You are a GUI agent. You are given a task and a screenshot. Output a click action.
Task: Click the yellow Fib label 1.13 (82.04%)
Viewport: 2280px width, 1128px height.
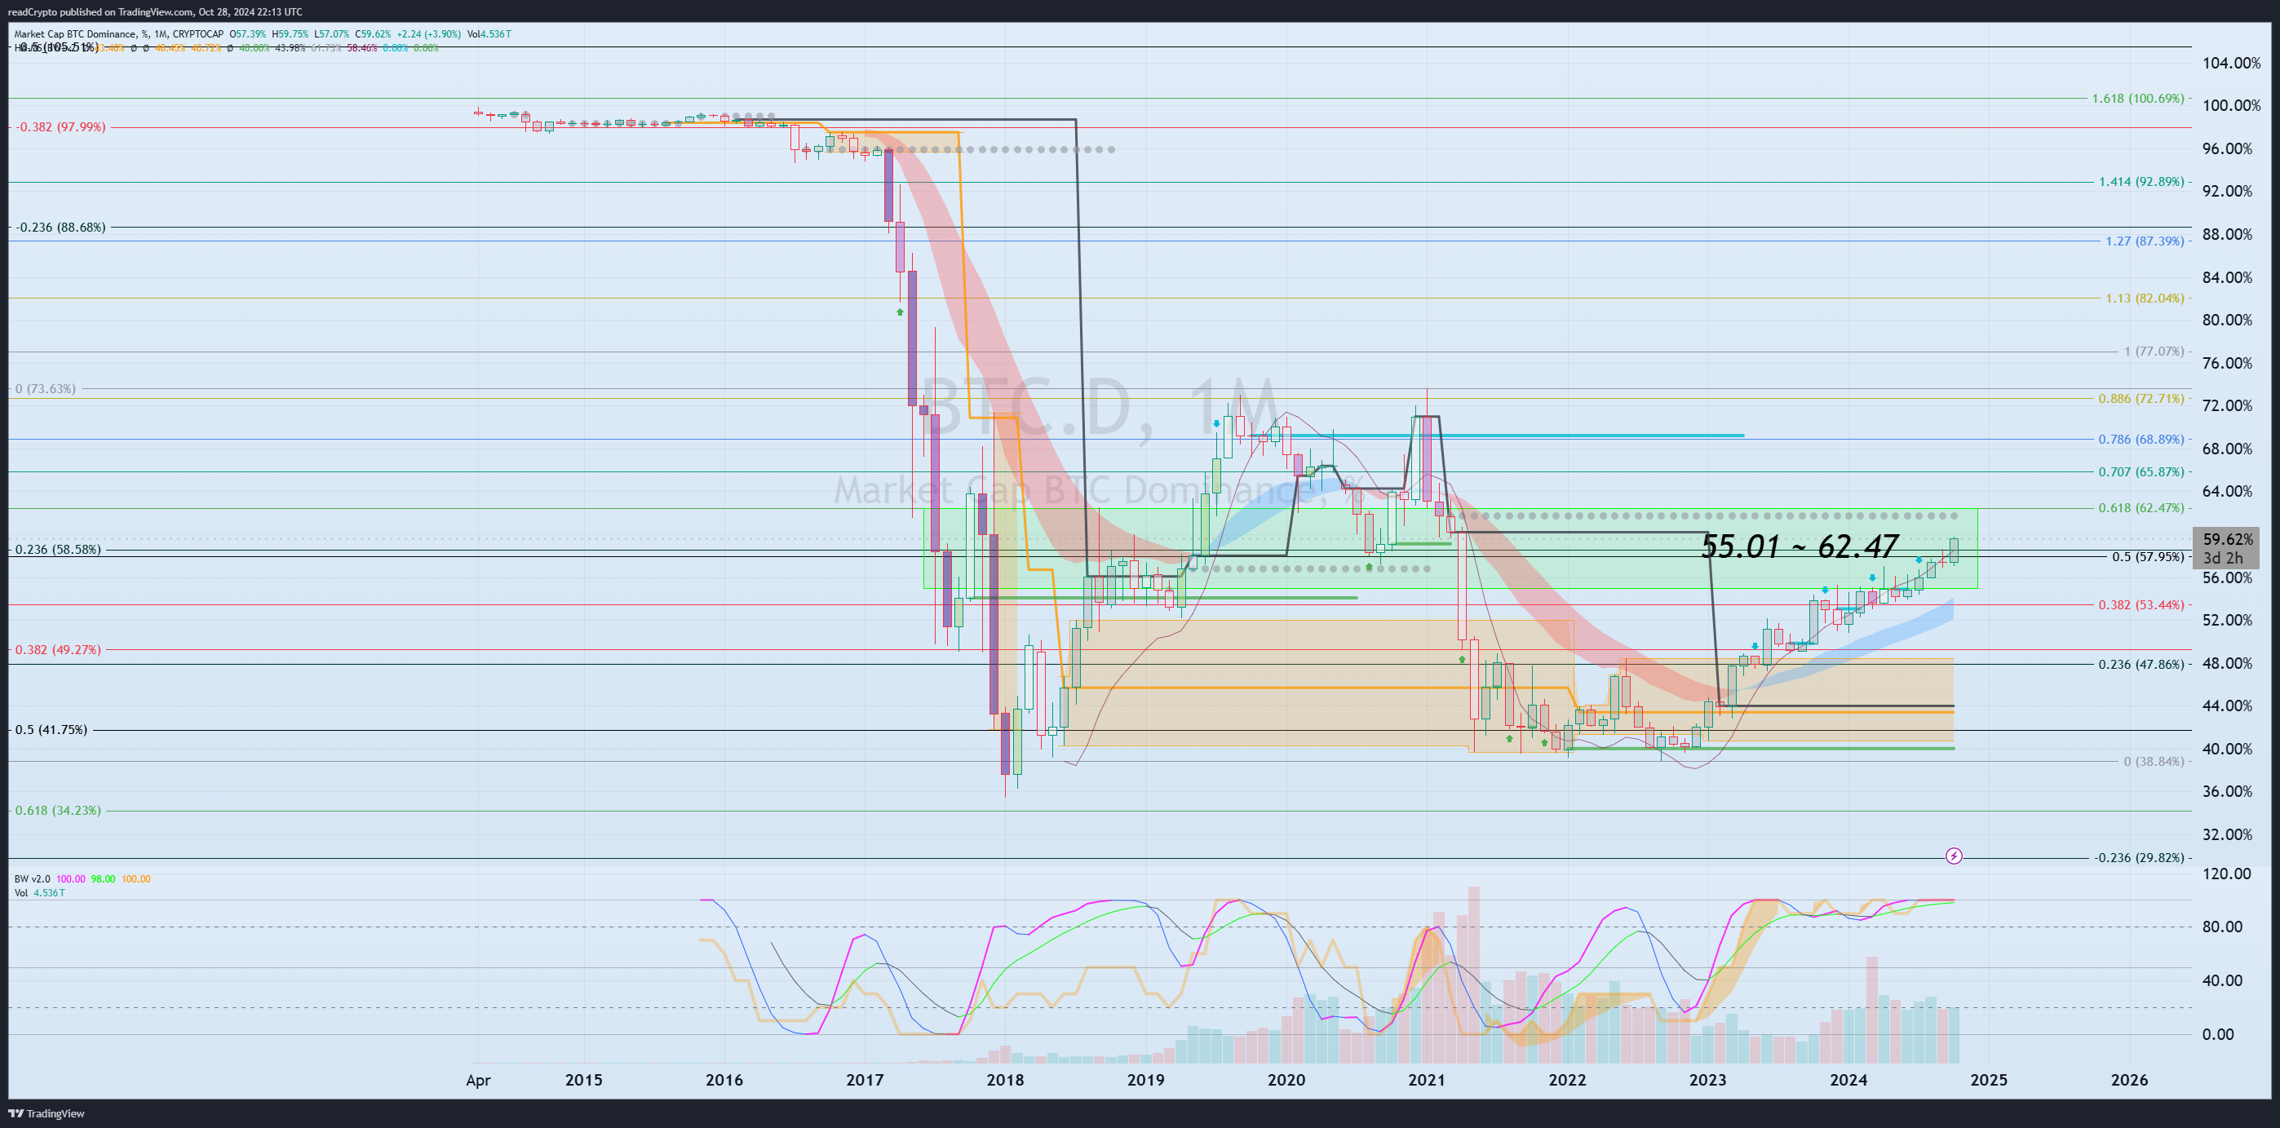2145,299
